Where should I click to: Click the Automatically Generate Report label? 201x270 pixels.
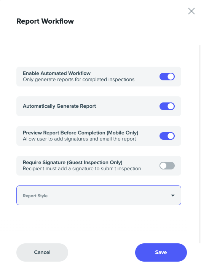coord(59,106)
